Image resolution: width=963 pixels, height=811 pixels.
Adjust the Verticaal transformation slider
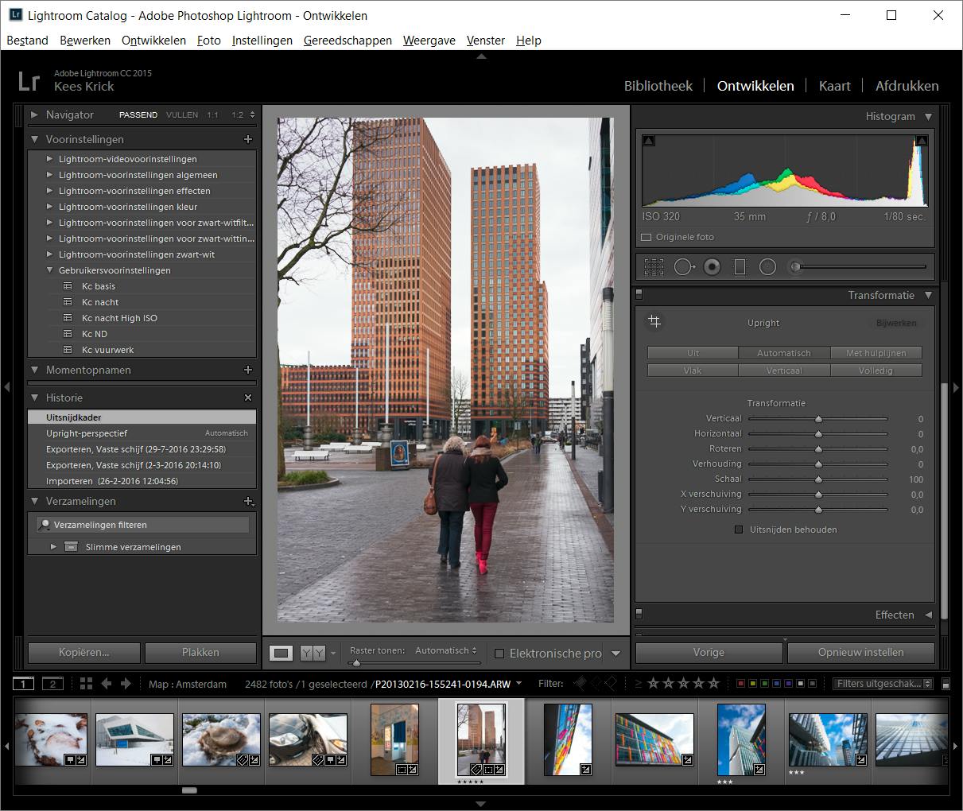[818, 419]
